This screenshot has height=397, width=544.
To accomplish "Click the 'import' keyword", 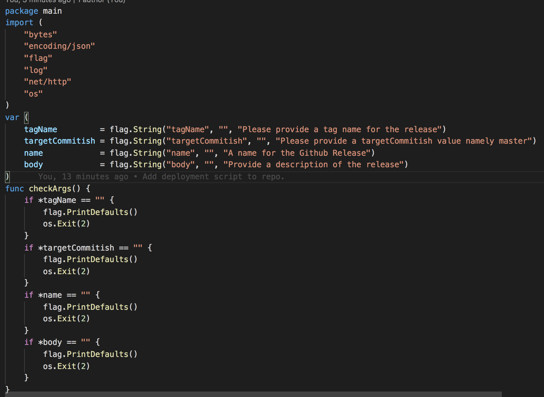I will [19, 23].
